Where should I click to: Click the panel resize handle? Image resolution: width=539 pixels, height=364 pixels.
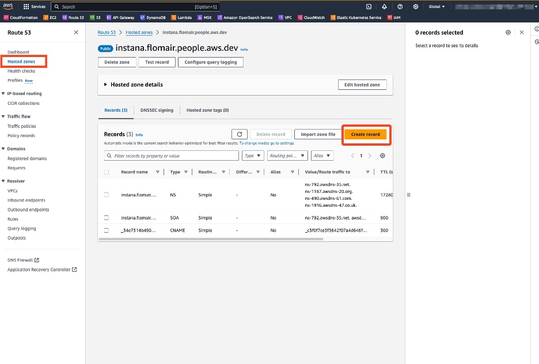tap(409, 195)
